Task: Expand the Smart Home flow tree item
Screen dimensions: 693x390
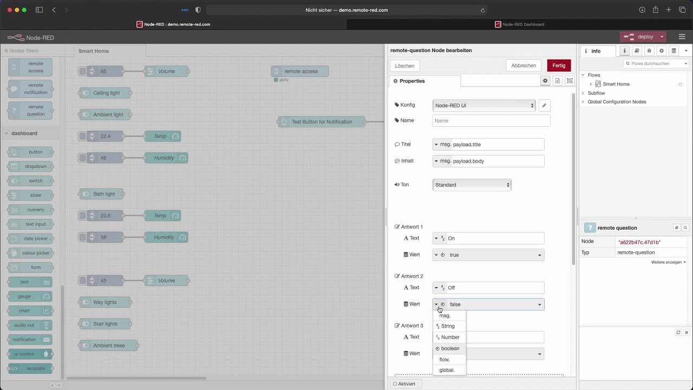Action: (x=591, y=84)
